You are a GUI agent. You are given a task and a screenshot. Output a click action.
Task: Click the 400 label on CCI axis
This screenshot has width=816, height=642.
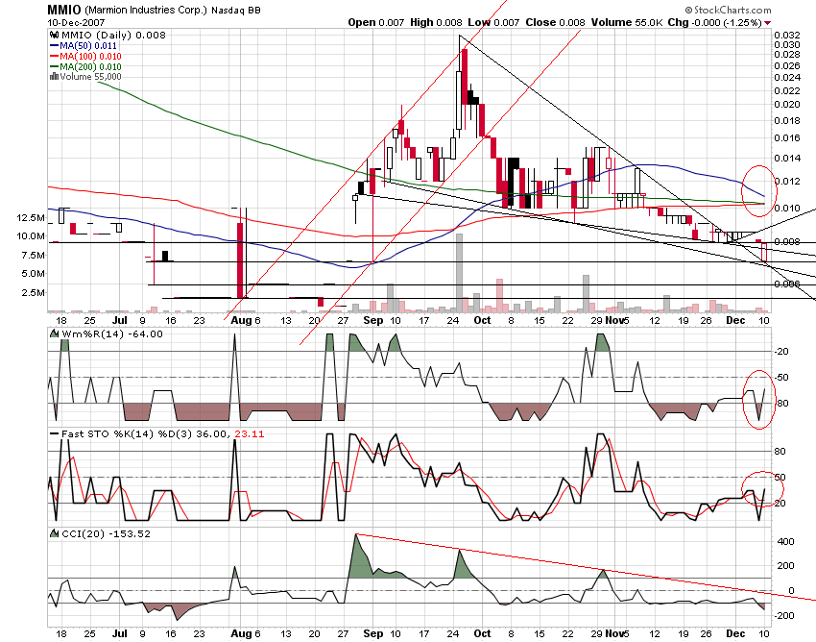coord(786,541)
